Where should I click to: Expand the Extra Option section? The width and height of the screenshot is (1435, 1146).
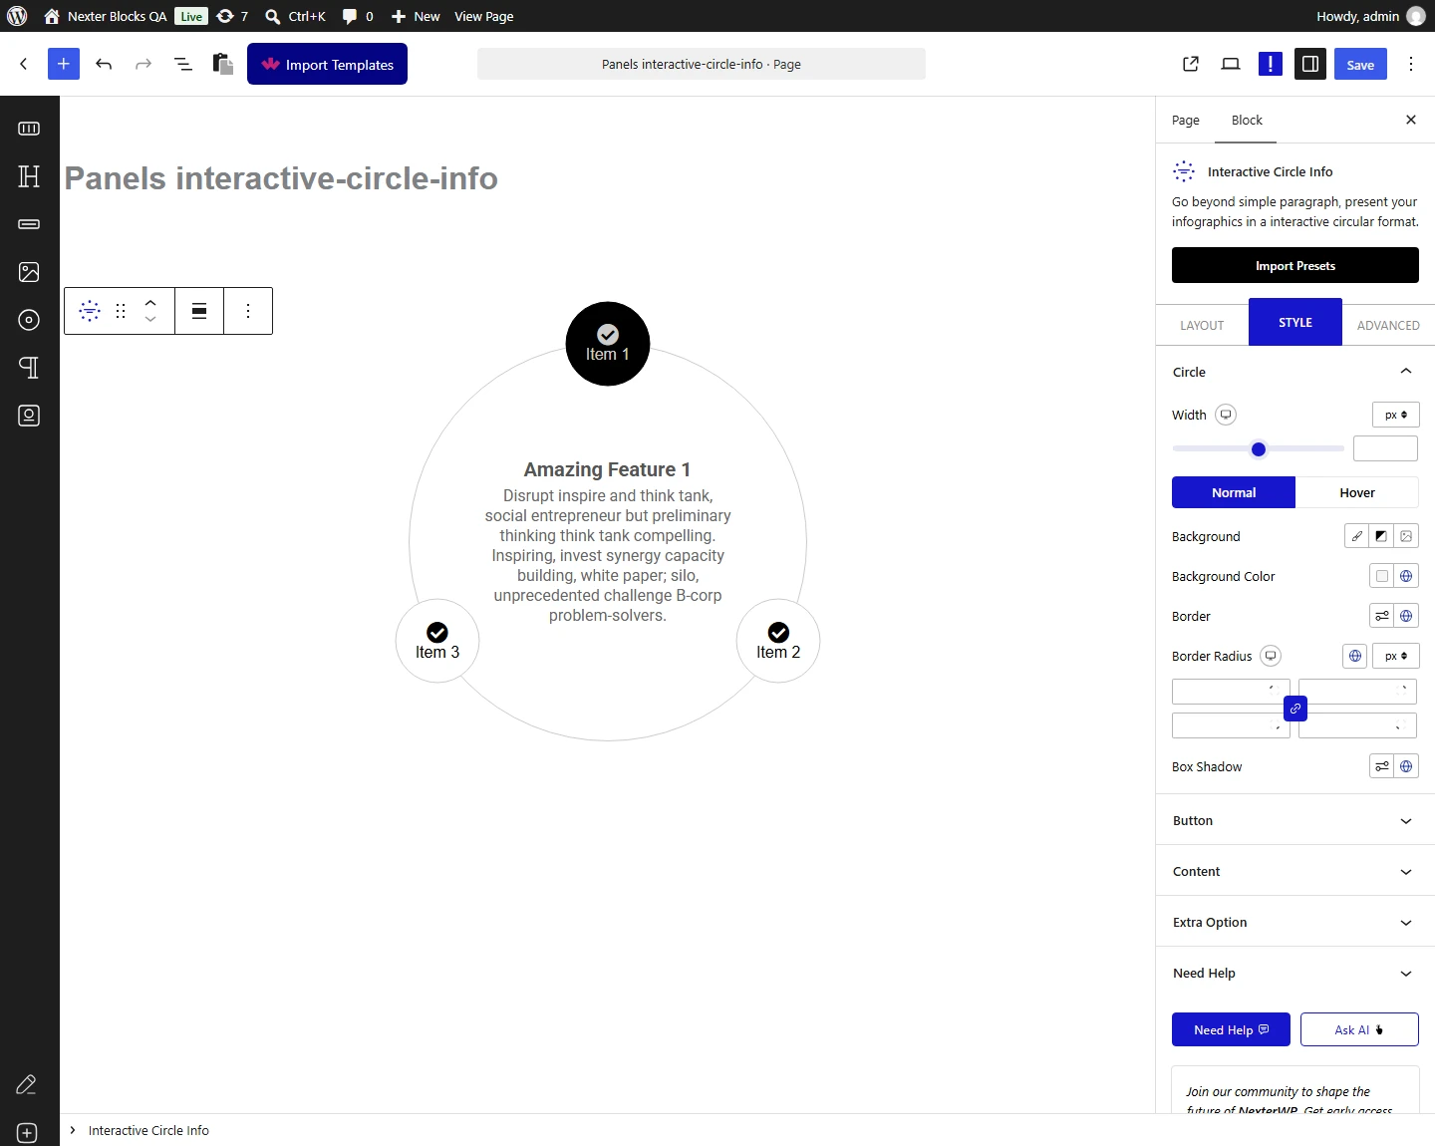coord(1295,922)
